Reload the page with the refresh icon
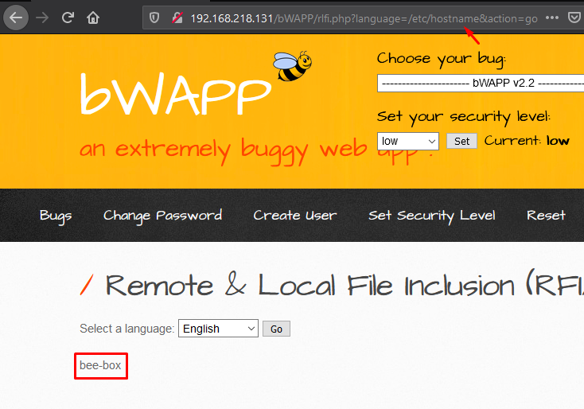The width and height of the screenshot is (584, 409). 68,18
